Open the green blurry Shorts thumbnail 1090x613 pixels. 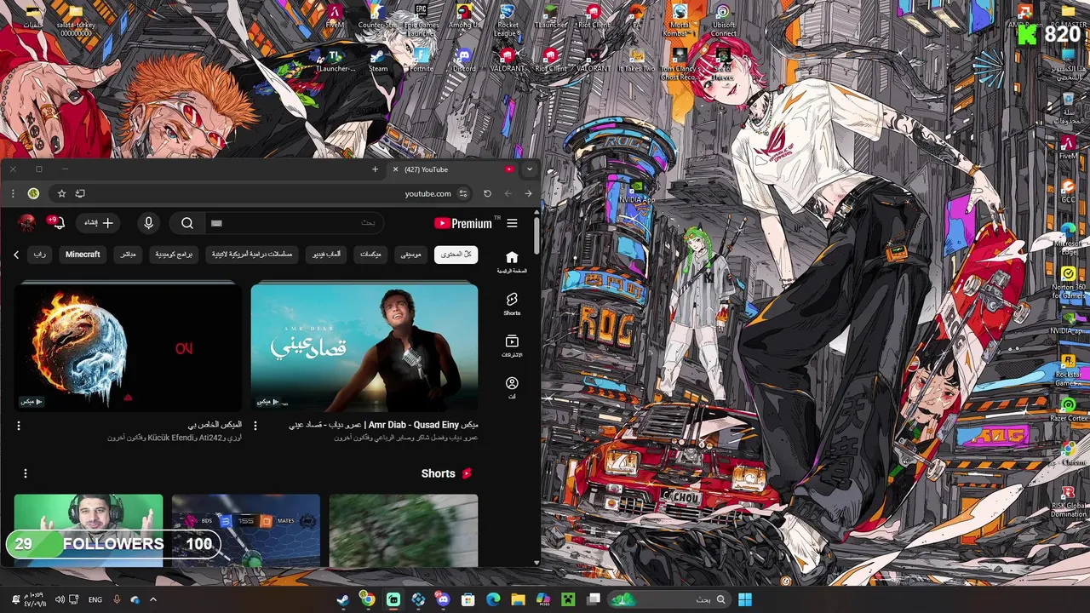pyautogui.click(x=404, y=530)
